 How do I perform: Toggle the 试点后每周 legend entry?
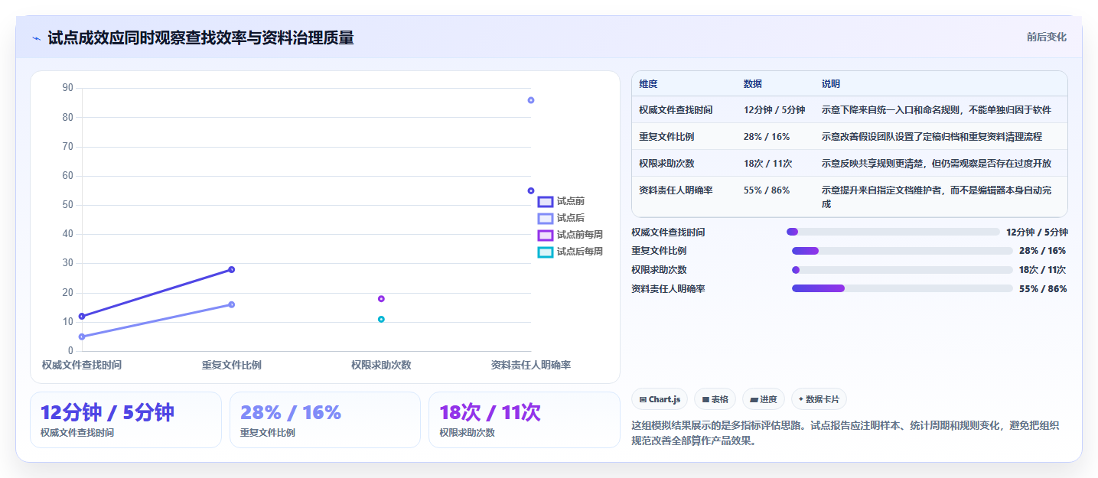tap(570, 252)
